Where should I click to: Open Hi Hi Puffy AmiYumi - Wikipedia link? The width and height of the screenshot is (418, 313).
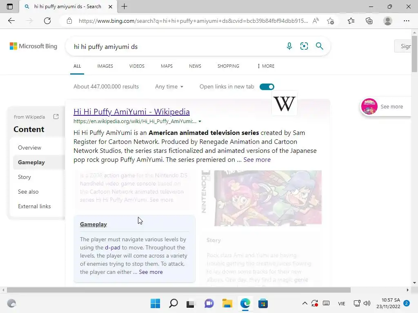(132, 112)
